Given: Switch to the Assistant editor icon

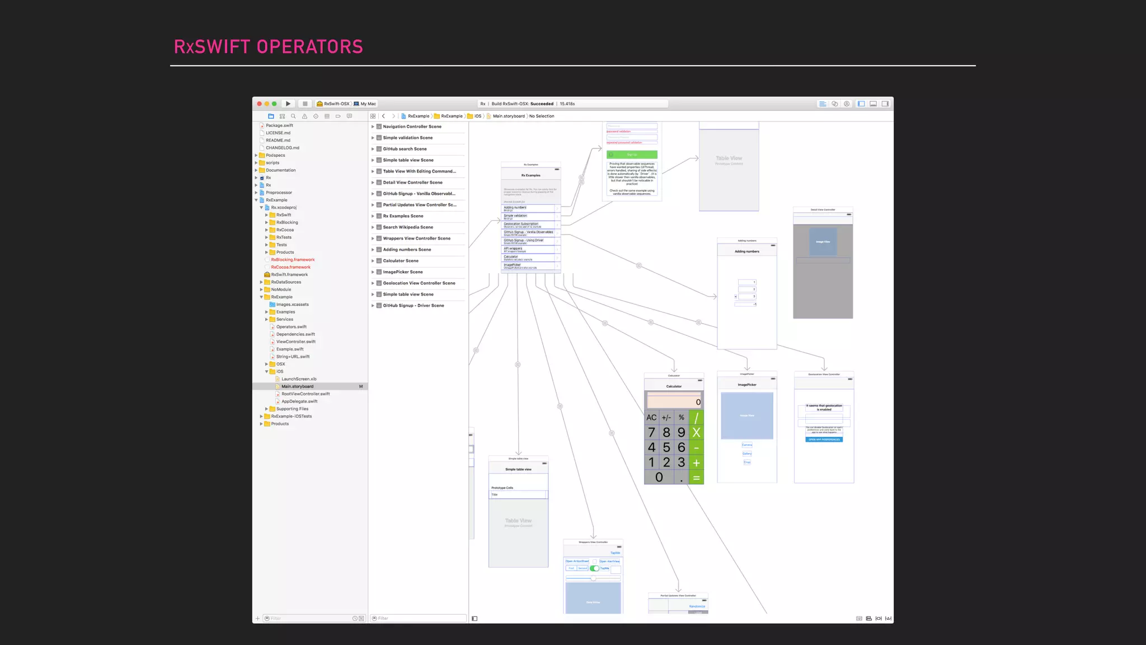Looking at the screenshot, I should pyautogui.click(x=834, y=104).
